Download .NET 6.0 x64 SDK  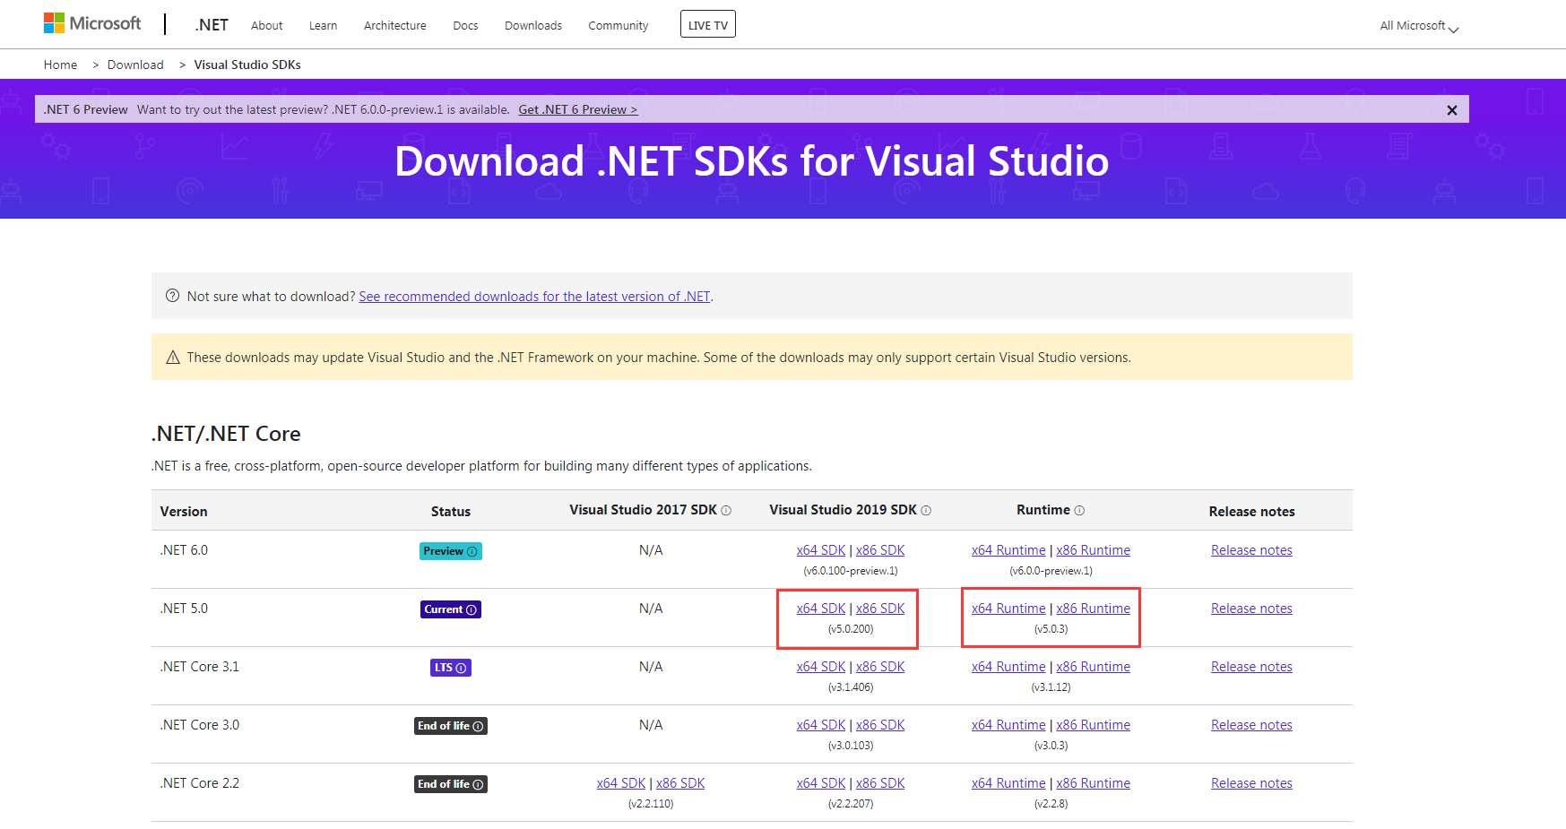(821, 550)
